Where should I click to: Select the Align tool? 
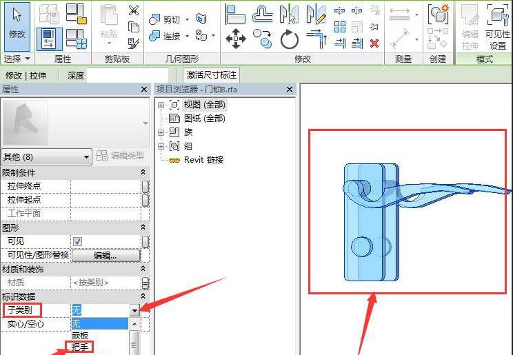pyautogui.click(x=235, y=14)
